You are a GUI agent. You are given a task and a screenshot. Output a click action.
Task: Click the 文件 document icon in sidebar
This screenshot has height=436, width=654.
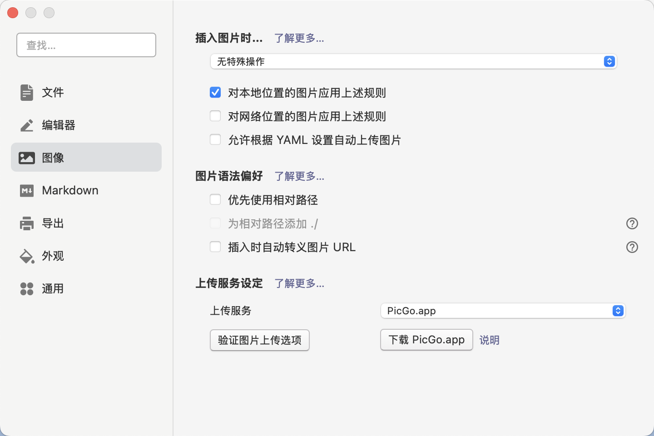[x=27, y=93]
